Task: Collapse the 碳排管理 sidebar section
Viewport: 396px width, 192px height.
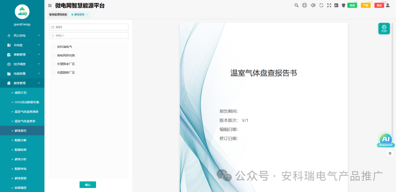Action: click(22, 83)
